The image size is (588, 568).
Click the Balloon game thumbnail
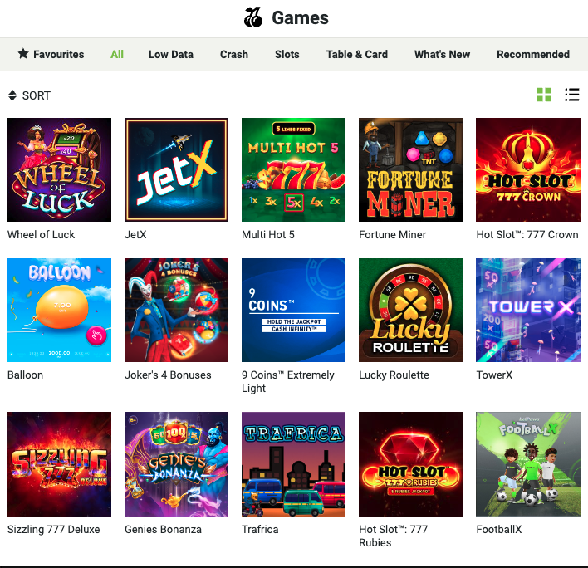59,310
